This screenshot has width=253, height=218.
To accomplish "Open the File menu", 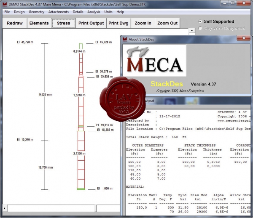I will click(7, 12).
